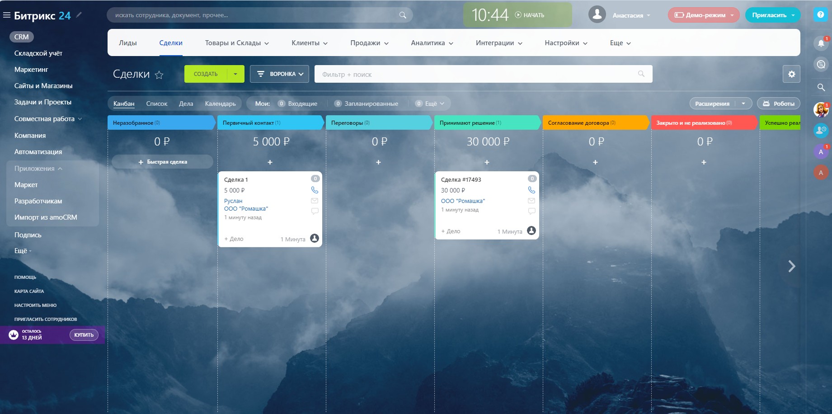
Task: Open the right panel search icon
Action: [x=821, y=87]
